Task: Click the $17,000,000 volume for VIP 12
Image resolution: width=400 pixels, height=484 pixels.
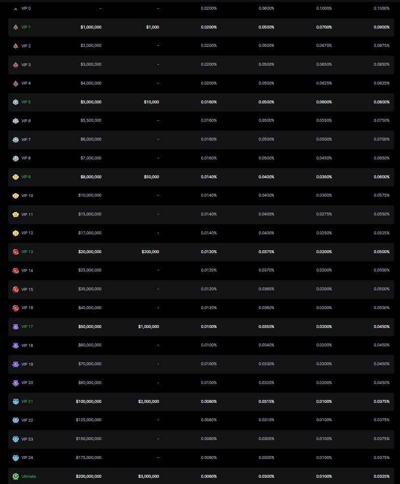Action: coord(90,233)
